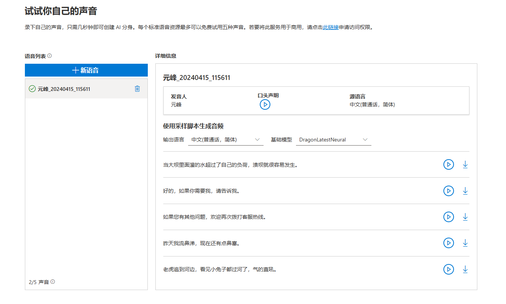Click info icon next to 语音列表
Viewport: 506px width, 304px height.
[49, 56]
